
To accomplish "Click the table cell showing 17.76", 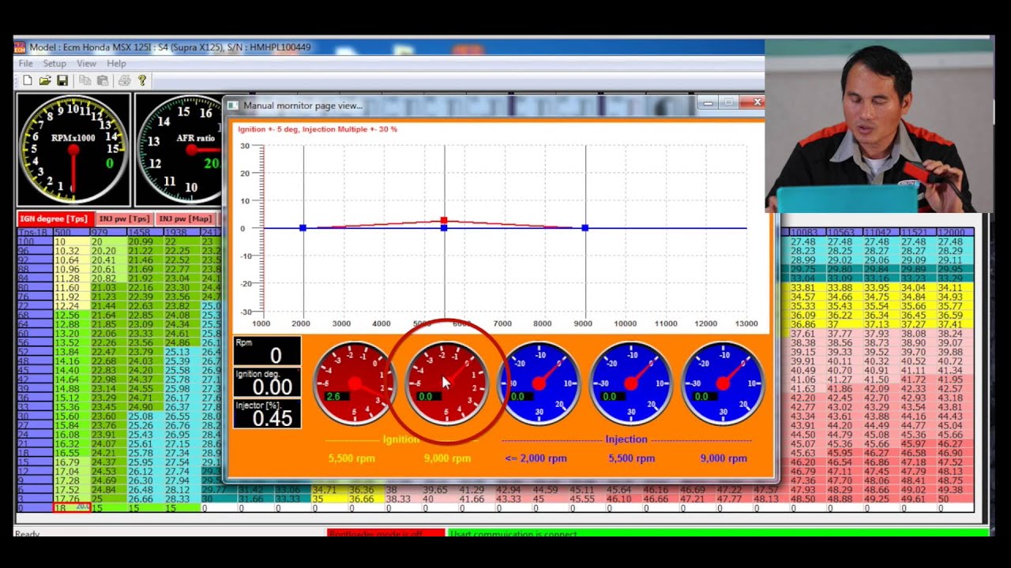I will click(x=71, y=499).
